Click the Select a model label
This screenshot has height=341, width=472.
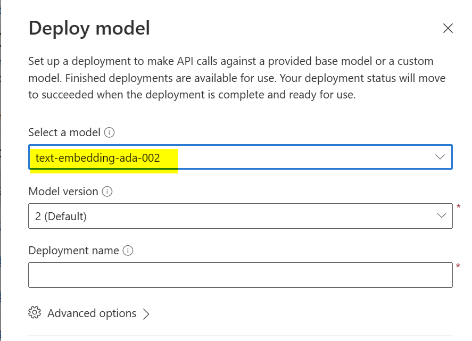pyautogui.click(x=64, y=132)
